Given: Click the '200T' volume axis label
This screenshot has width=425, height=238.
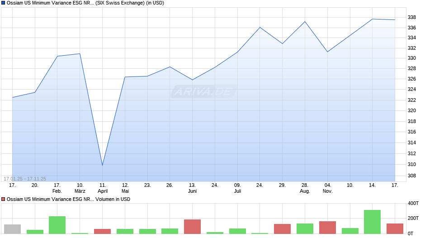Looking at the screenshot, I should 413,218.
